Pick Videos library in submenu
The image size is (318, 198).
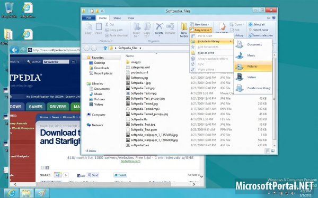(x=253, y=77)
